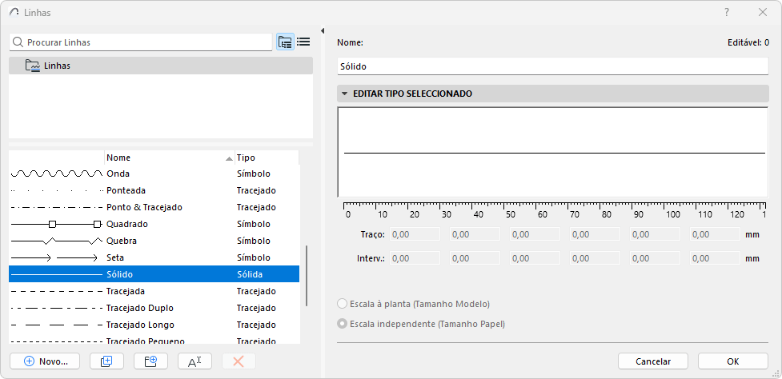The width and height of the screenshot is (782, 379).
Task: Select the Ponteada line type row
Action: [x=154, y=191]
